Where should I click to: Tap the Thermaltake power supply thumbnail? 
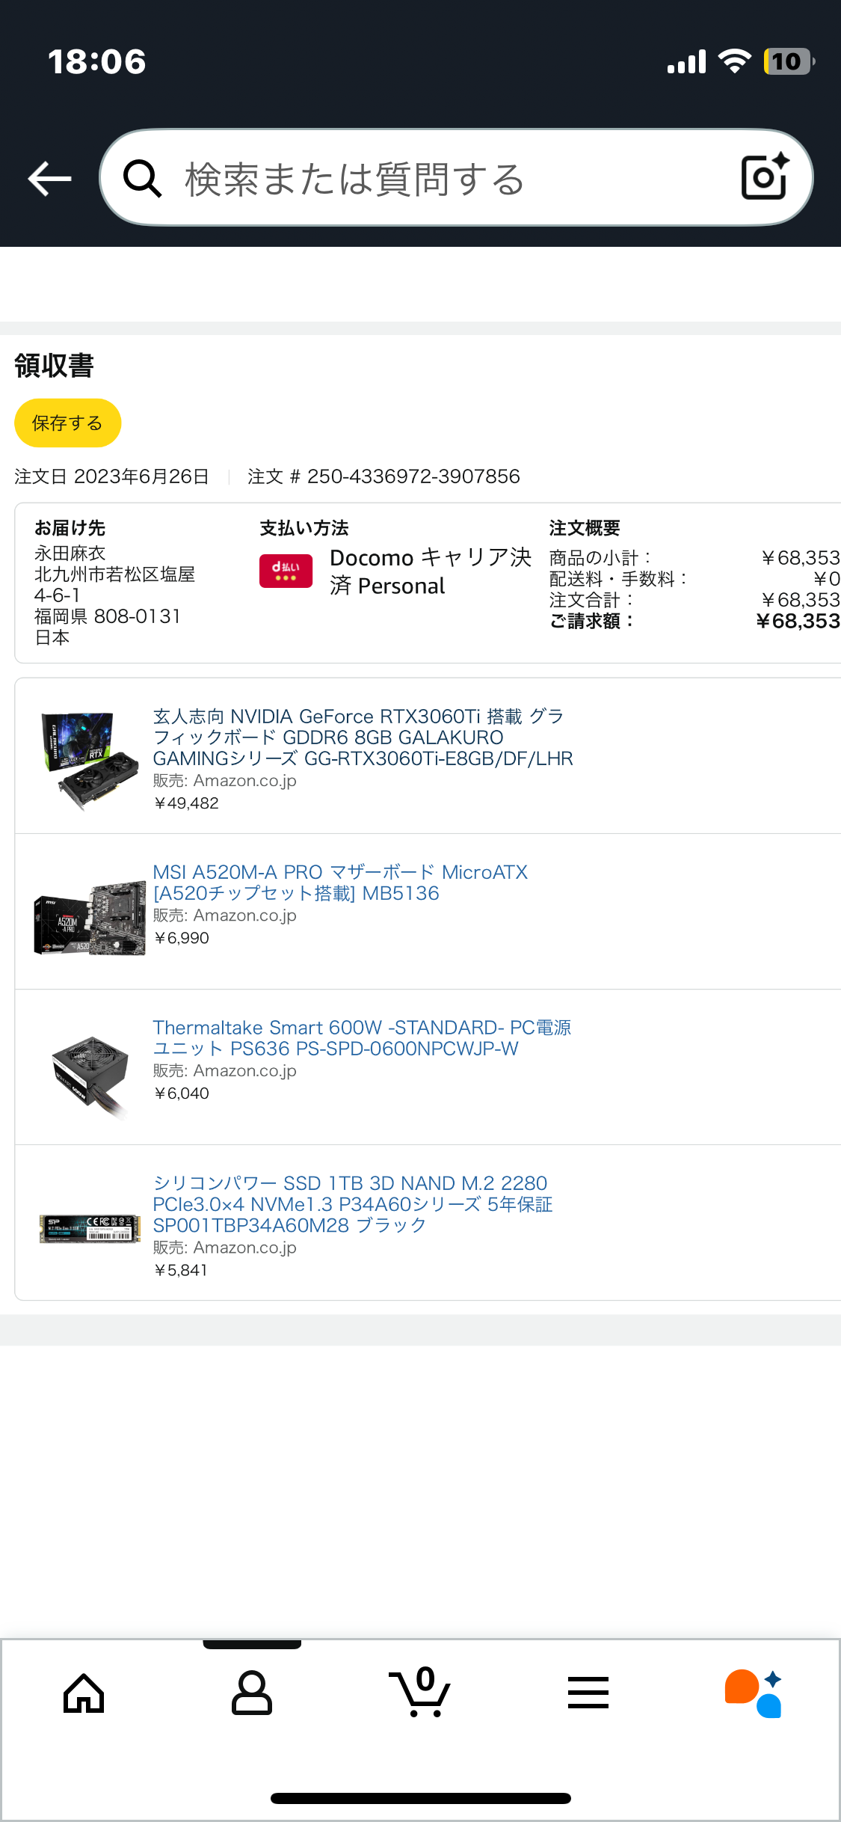tap(90, 1076)
